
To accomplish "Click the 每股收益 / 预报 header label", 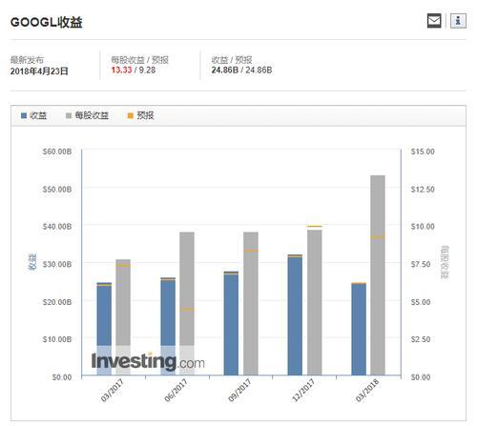I will [139, 60].
